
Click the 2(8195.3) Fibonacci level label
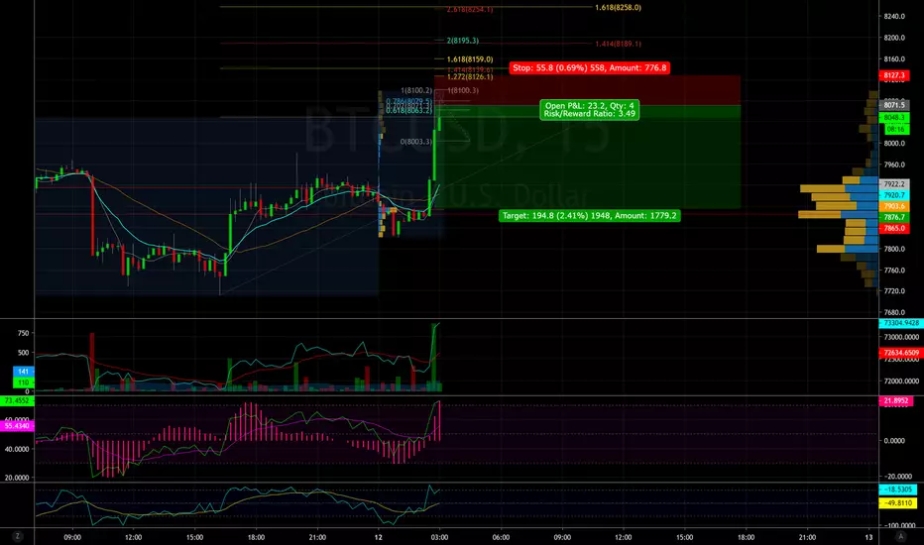click(x=463, y=41)
